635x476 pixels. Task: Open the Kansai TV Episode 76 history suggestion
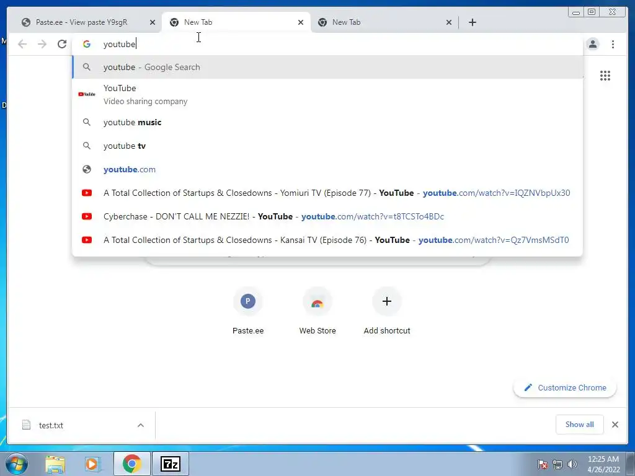click(327, 240)
